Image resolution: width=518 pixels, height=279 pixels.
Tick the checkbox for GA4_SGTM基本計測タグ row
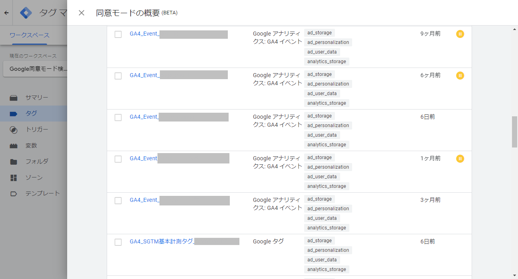tap(118, 242)
